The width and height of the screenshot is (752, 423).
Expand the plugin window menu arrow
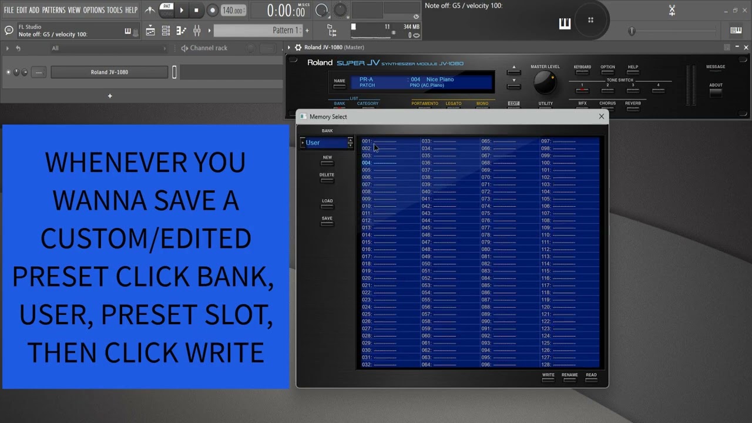click(x=289, y=47)
